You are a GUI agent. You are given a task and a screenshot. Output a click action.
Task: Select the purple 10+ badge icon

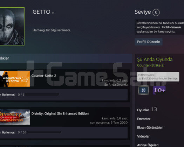(x=159, y=90)
